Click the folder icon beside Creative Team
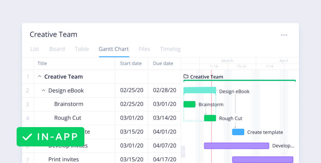This screenshot has height=163, width=321. 186,77
